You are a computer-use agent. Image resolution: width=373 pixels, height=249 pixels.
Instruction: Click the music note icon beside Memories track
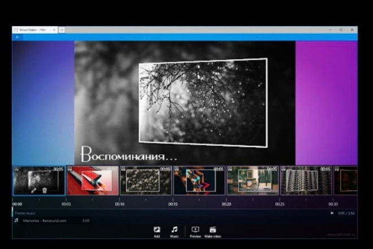[16, 220]
